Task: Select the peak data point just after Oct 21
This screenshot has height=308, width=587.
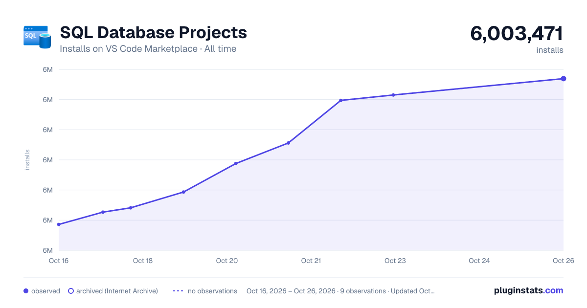Action: 340,100
